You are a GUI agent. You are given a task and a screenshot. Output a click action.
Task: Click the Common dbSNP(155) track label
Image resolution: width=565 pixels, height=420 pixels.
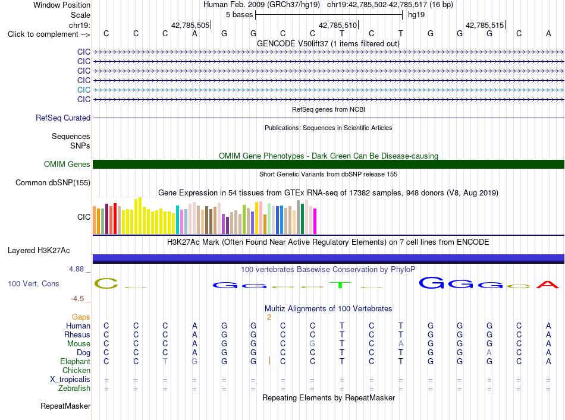click(x=53, y=182)
